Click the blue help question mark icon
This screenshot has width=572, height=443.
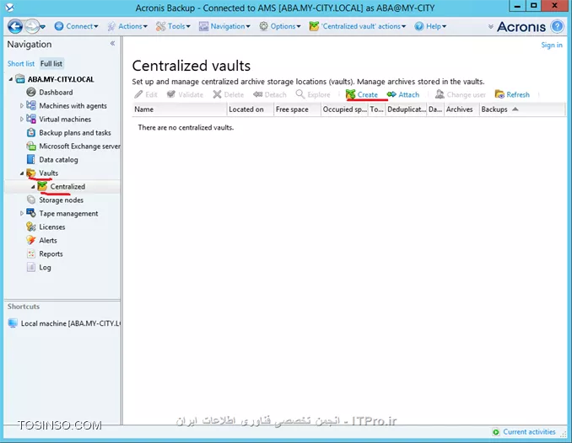point(557,27)
